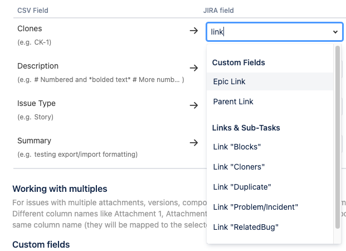This screenshot has height=251, width=346.
Task: Select the Link "Blocks" option
Action: coord(237,147)
